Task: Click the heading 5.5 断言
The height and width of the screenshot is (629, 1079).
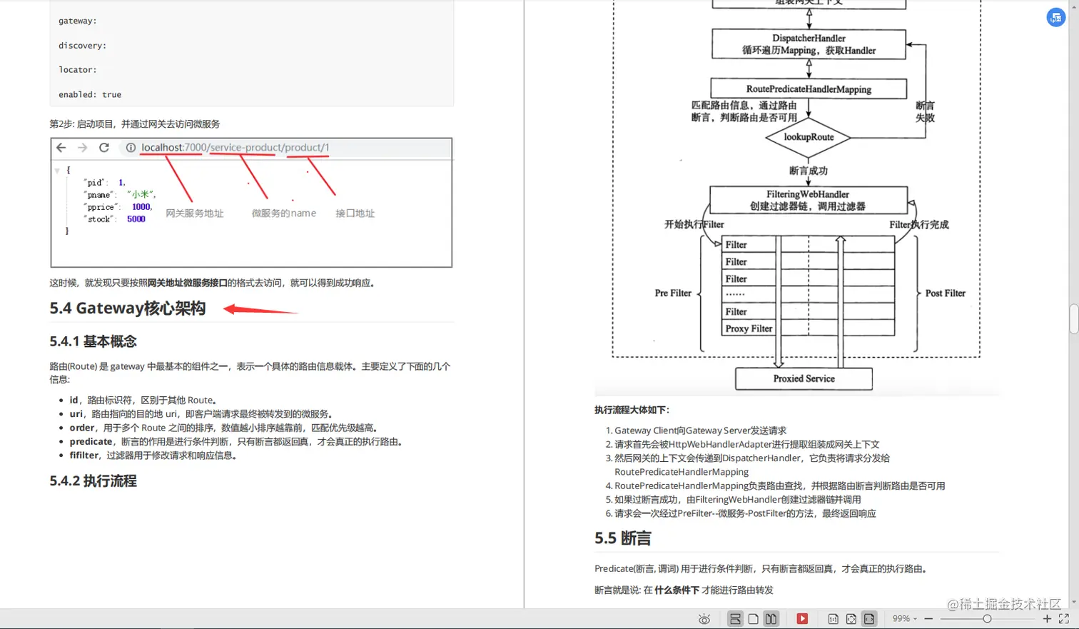Action: click(623, 538)
